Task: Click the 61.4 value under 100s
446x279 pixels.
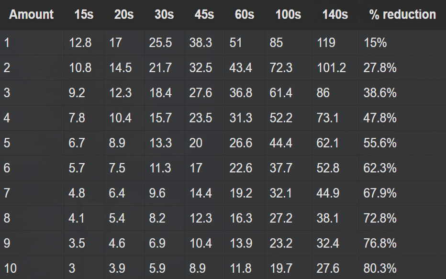Action: pyautogui.click(x=281, y=93)
